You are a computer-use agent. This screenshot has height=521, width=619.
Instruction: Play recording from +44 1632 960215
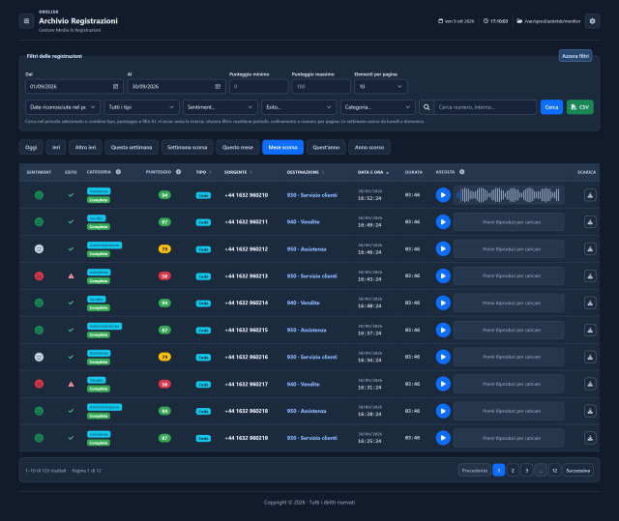443,331
